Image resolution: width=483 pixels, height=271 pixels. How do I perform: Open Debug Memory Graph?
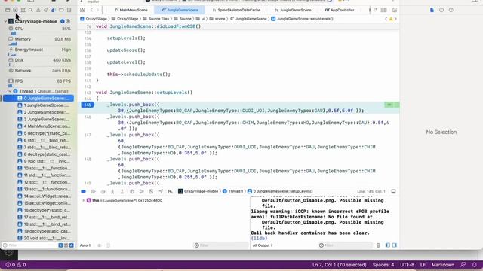pos(141,191)
